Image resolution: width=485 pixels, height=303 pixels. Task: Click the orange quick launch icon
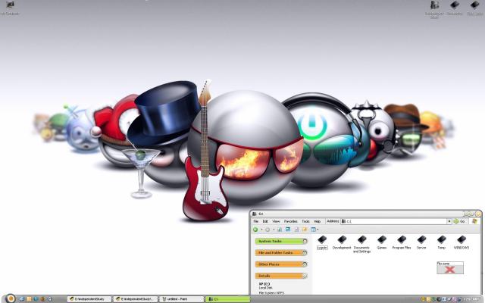pos(29,299)
